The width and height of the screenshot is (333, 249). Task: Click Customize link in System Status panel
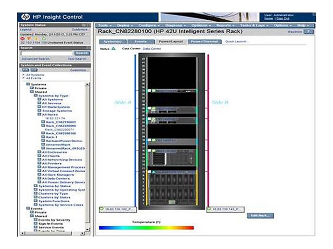(80, 30)
